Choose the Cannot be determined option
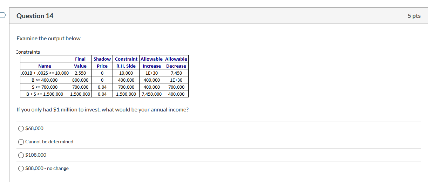This screenshot has width=440, height=191. (22, 142)
